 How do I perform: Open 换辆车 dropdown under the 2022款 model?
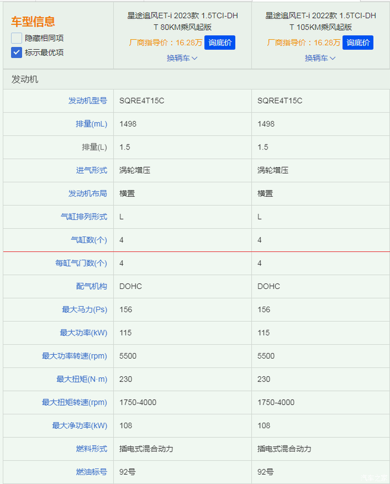320,58
